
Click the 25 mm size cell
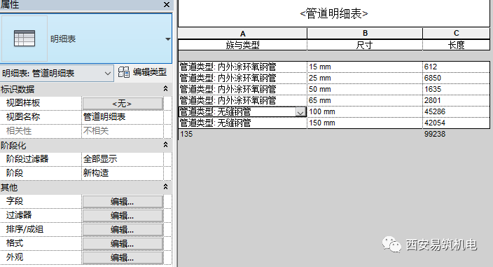coord(365,78)
